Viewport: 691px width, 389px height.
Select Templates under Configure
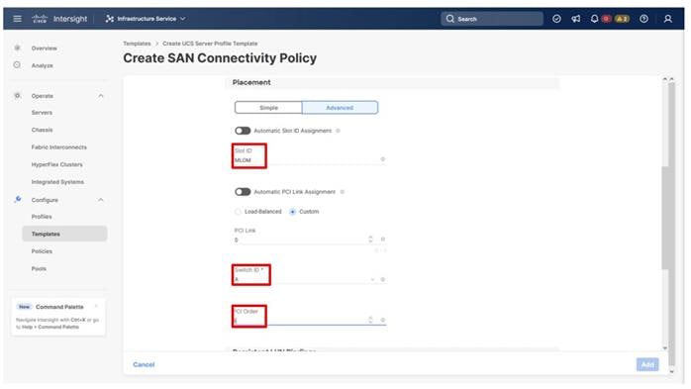point(64,234)
